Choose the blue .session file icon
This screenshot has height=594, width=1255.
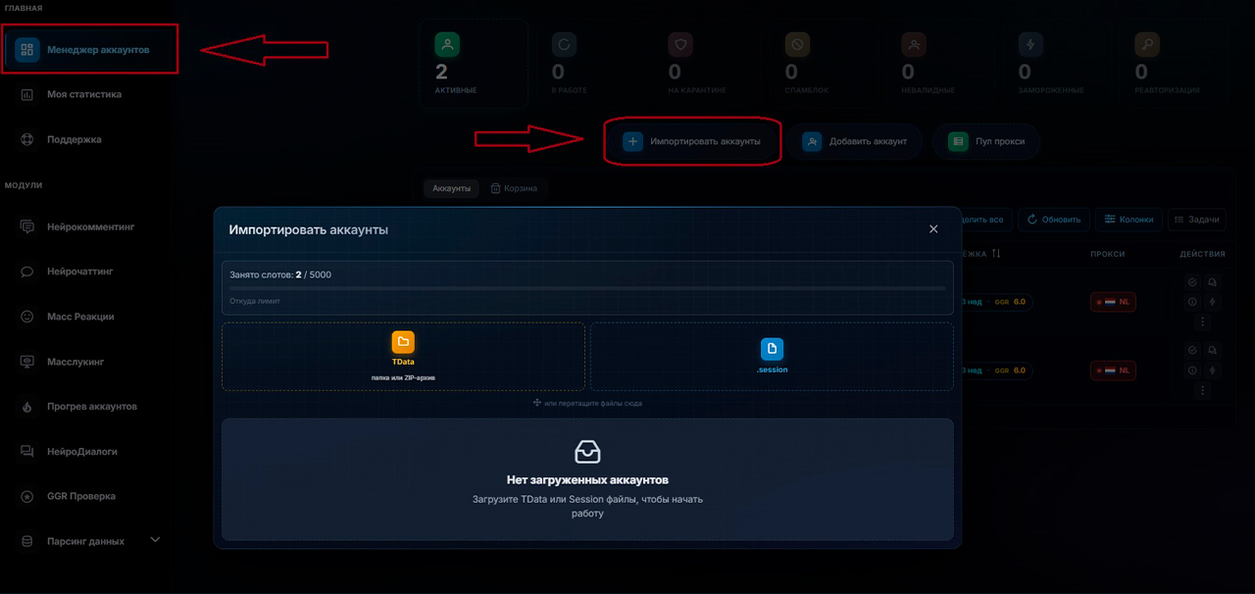pyautogui.click(x=772, y=349)
